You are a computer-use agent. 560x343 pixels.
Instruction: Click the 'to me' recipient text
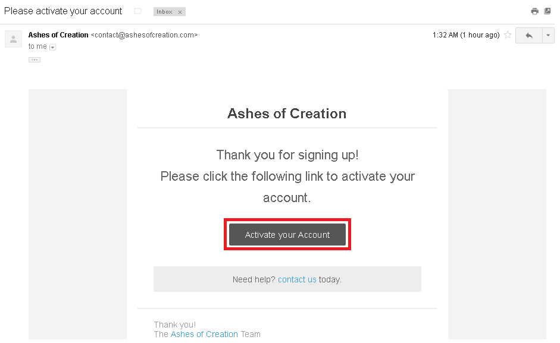(x=37, y=46)
